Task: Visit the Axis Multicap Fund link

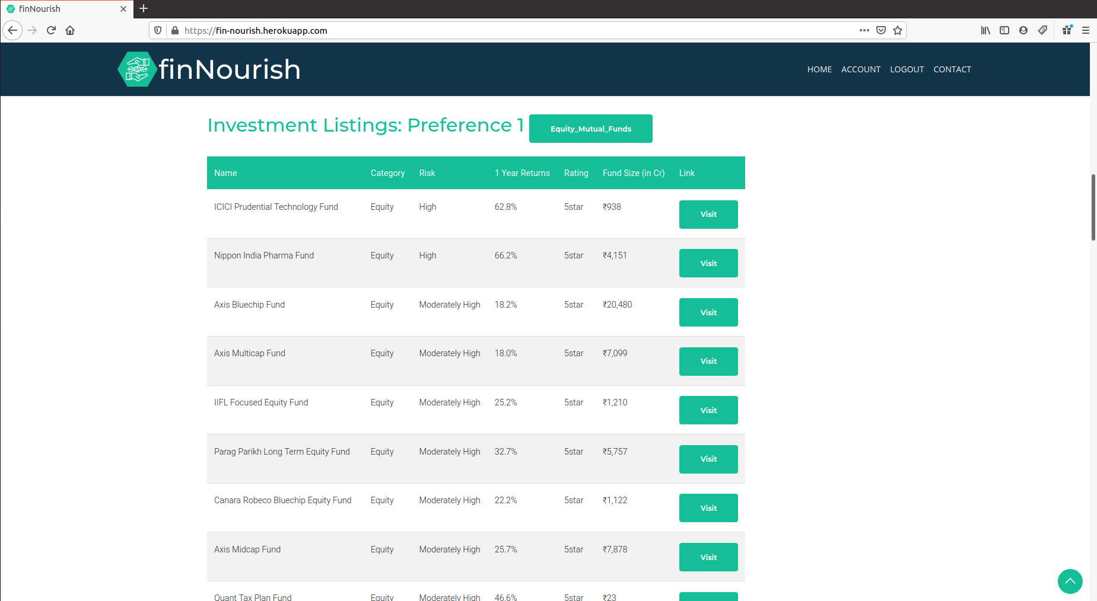Action: [708, 362]
